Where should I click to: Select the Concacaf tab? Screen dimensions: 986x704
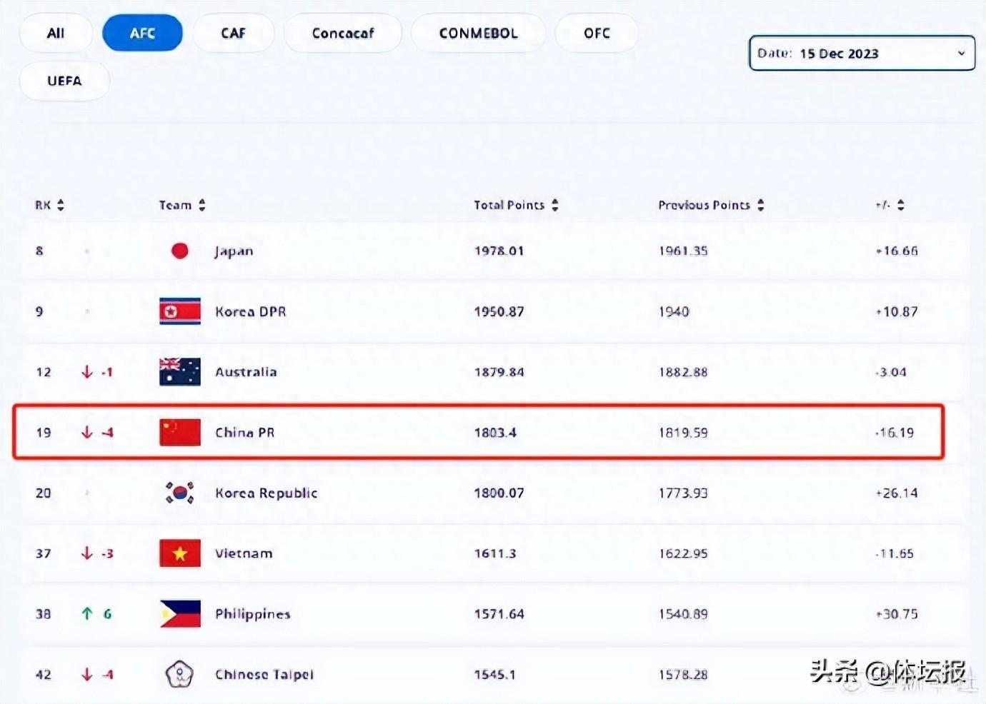pyautogui.click(x=343, y=33)
